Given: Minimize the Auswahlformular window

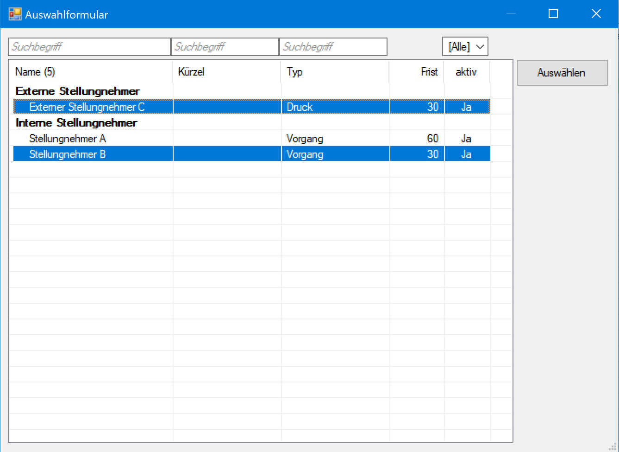Looking at the screenshot, I should [511, 14].
